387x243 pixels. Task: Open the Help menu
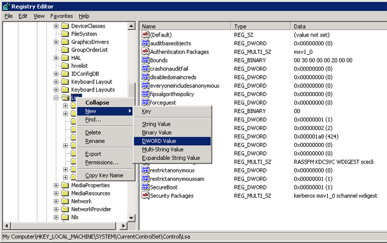(84, 16)
